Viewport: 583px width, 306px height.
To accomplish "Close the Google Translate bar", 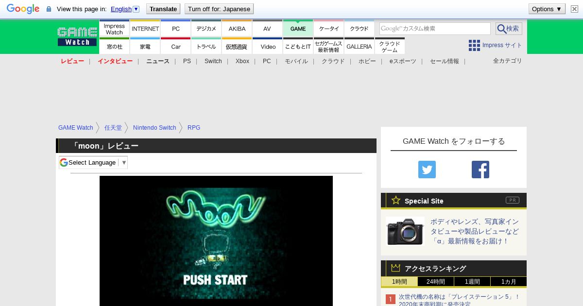I will (x=574, y=9).
